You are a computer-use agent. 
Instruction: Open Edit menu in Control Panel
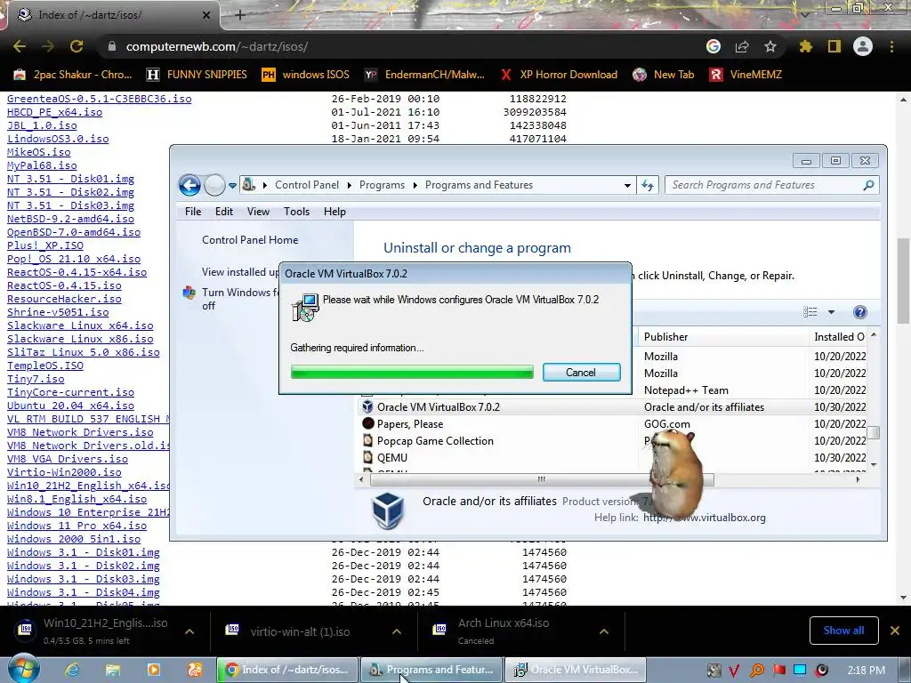coord(223,212)
